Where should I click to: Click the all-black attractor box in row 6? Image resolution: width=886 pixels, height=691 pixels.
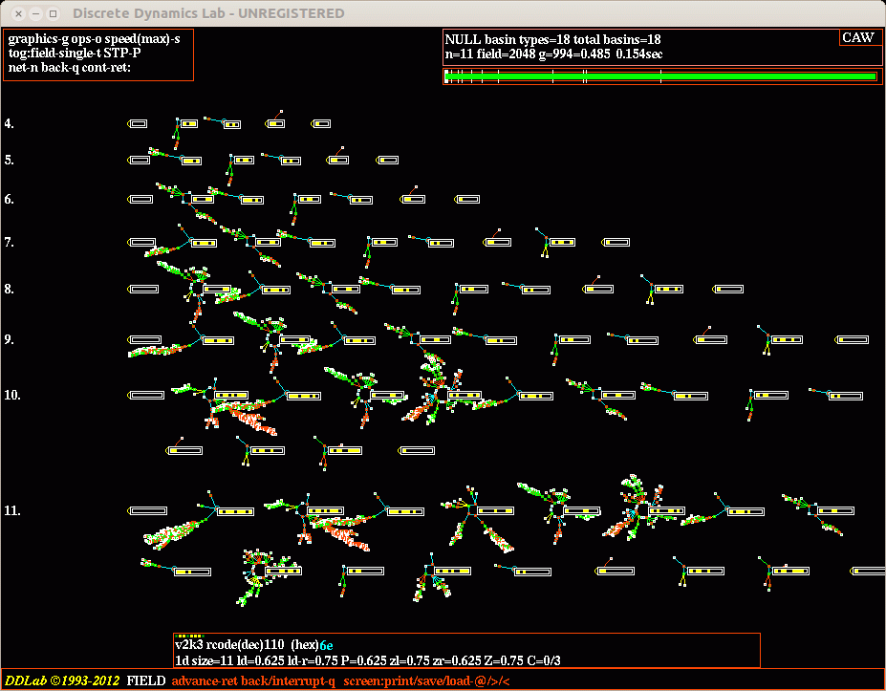coord(140,200)
